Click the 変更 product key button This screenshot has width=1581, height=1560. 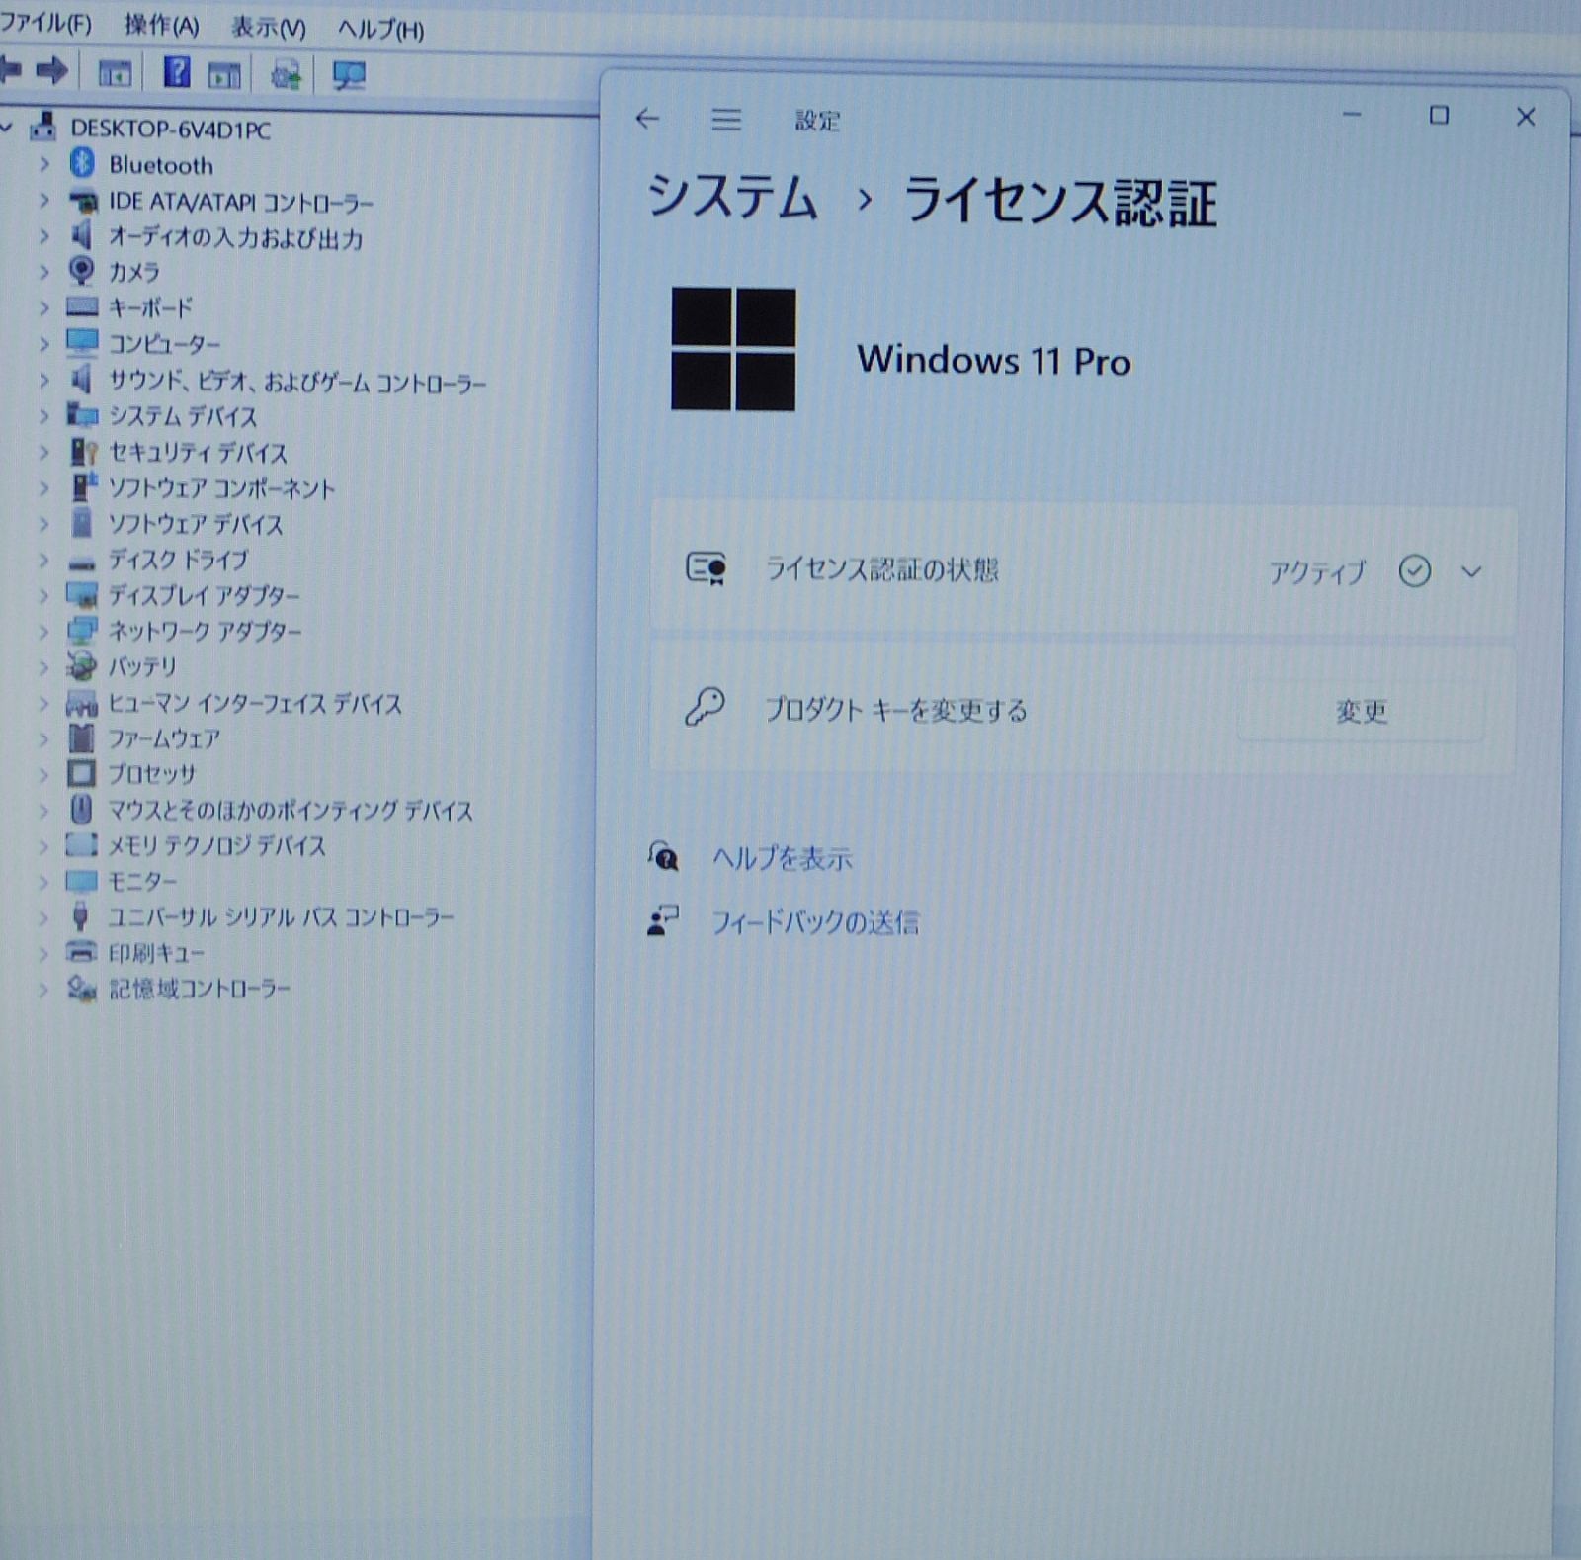1361,711
